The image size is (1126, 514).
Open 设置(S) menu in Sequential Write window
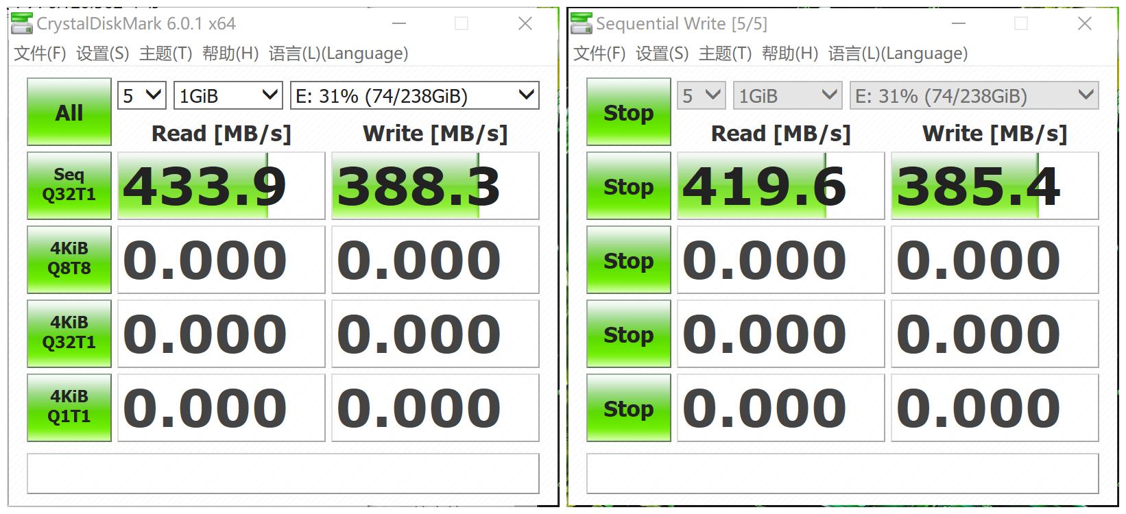point(662,53)
